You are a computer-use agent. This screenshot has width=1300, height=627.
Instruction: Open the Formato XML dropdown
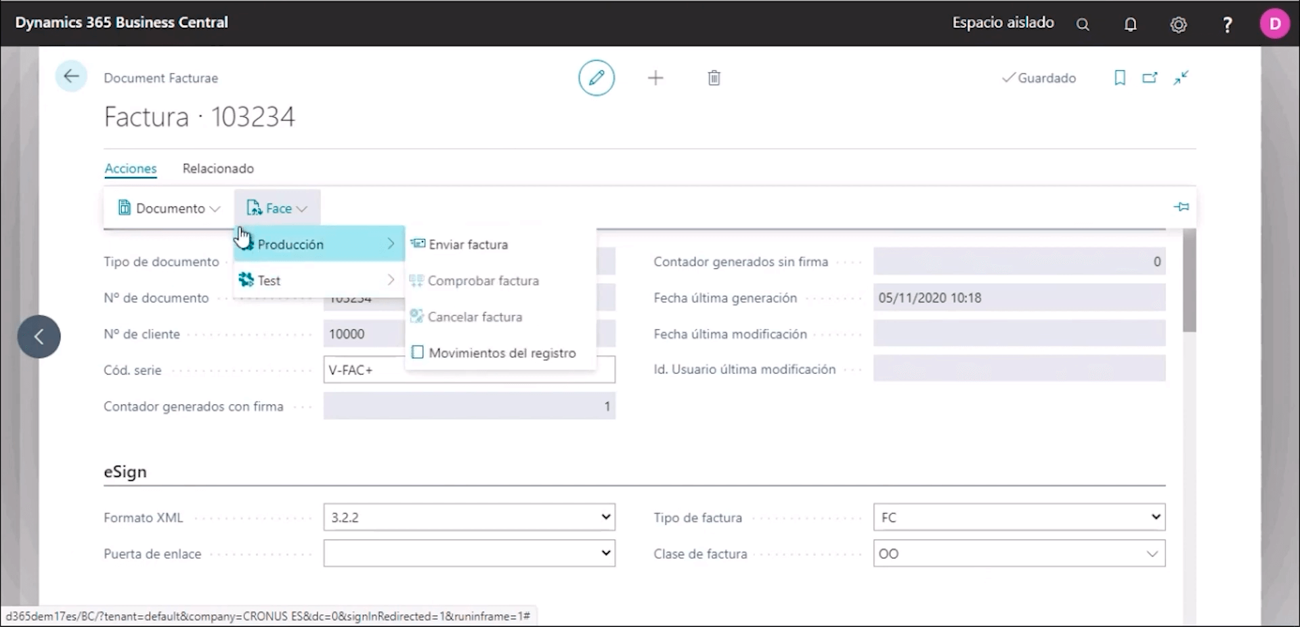click(x=469, y=517)
